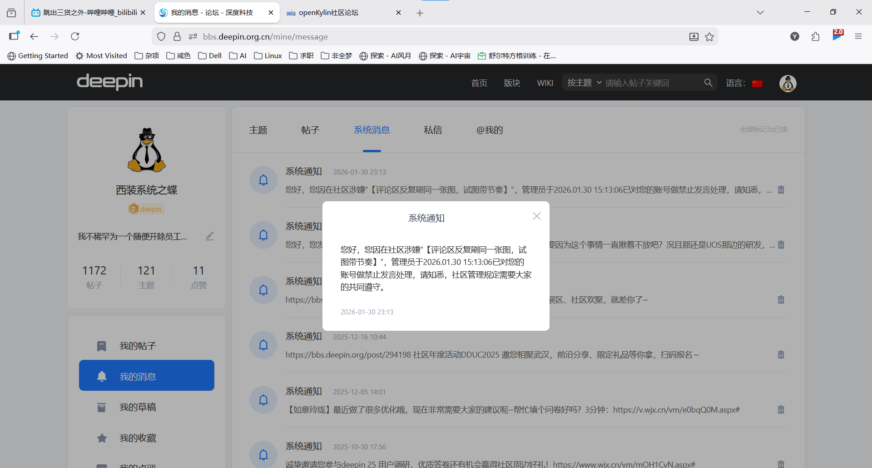Open the Linux bookmarks folder
This screenshot has width=872, height=468.
coord(268,55)
